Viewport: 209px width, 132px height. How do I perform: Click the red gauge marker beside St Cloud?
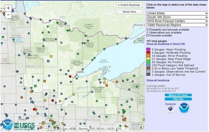(x=34, y=109)
